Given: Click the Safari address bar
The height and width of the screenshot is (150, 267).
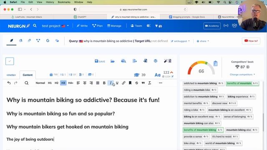Looking at the screenshot, I should point(133,10).
